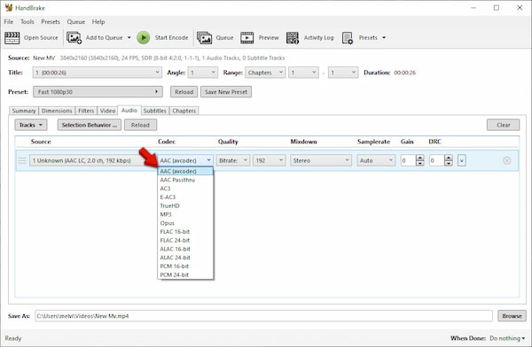Choose AAC Passthru from the codec list
This screenshot has height=347, width=532.
click(x=185, y=180)
